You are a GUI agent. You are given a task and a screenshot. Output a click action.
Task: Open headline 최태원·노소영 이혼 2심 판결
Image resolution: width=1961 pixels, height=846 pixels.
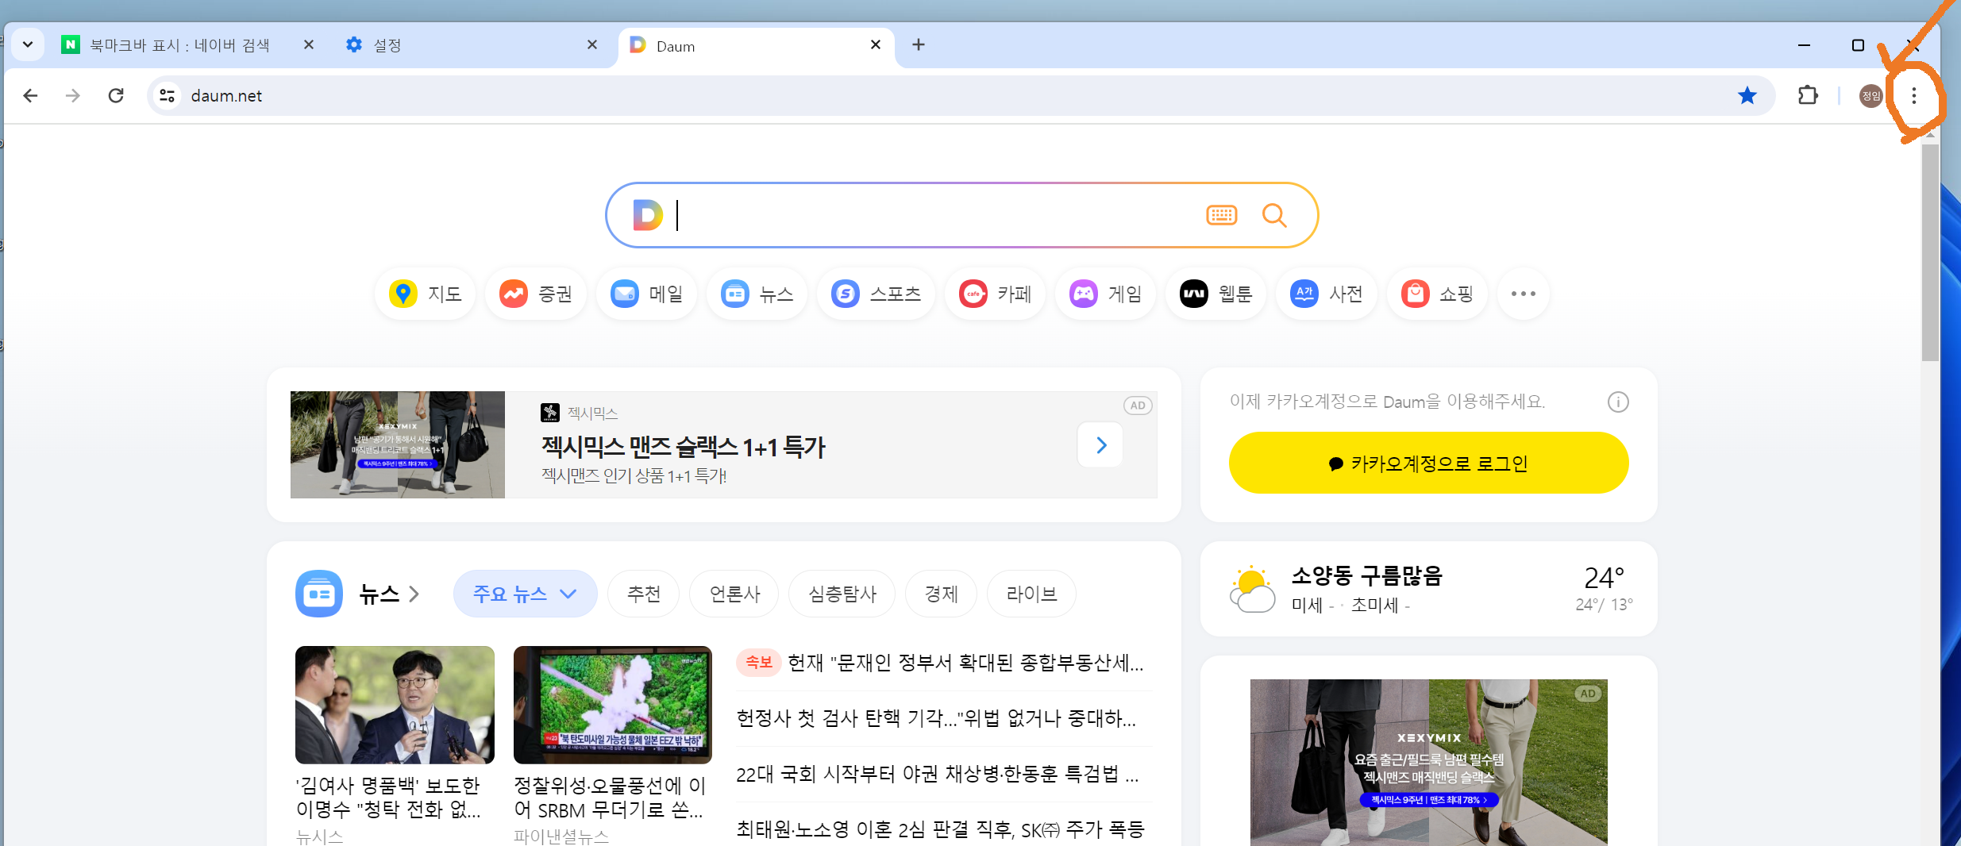[x=941, y=829]
